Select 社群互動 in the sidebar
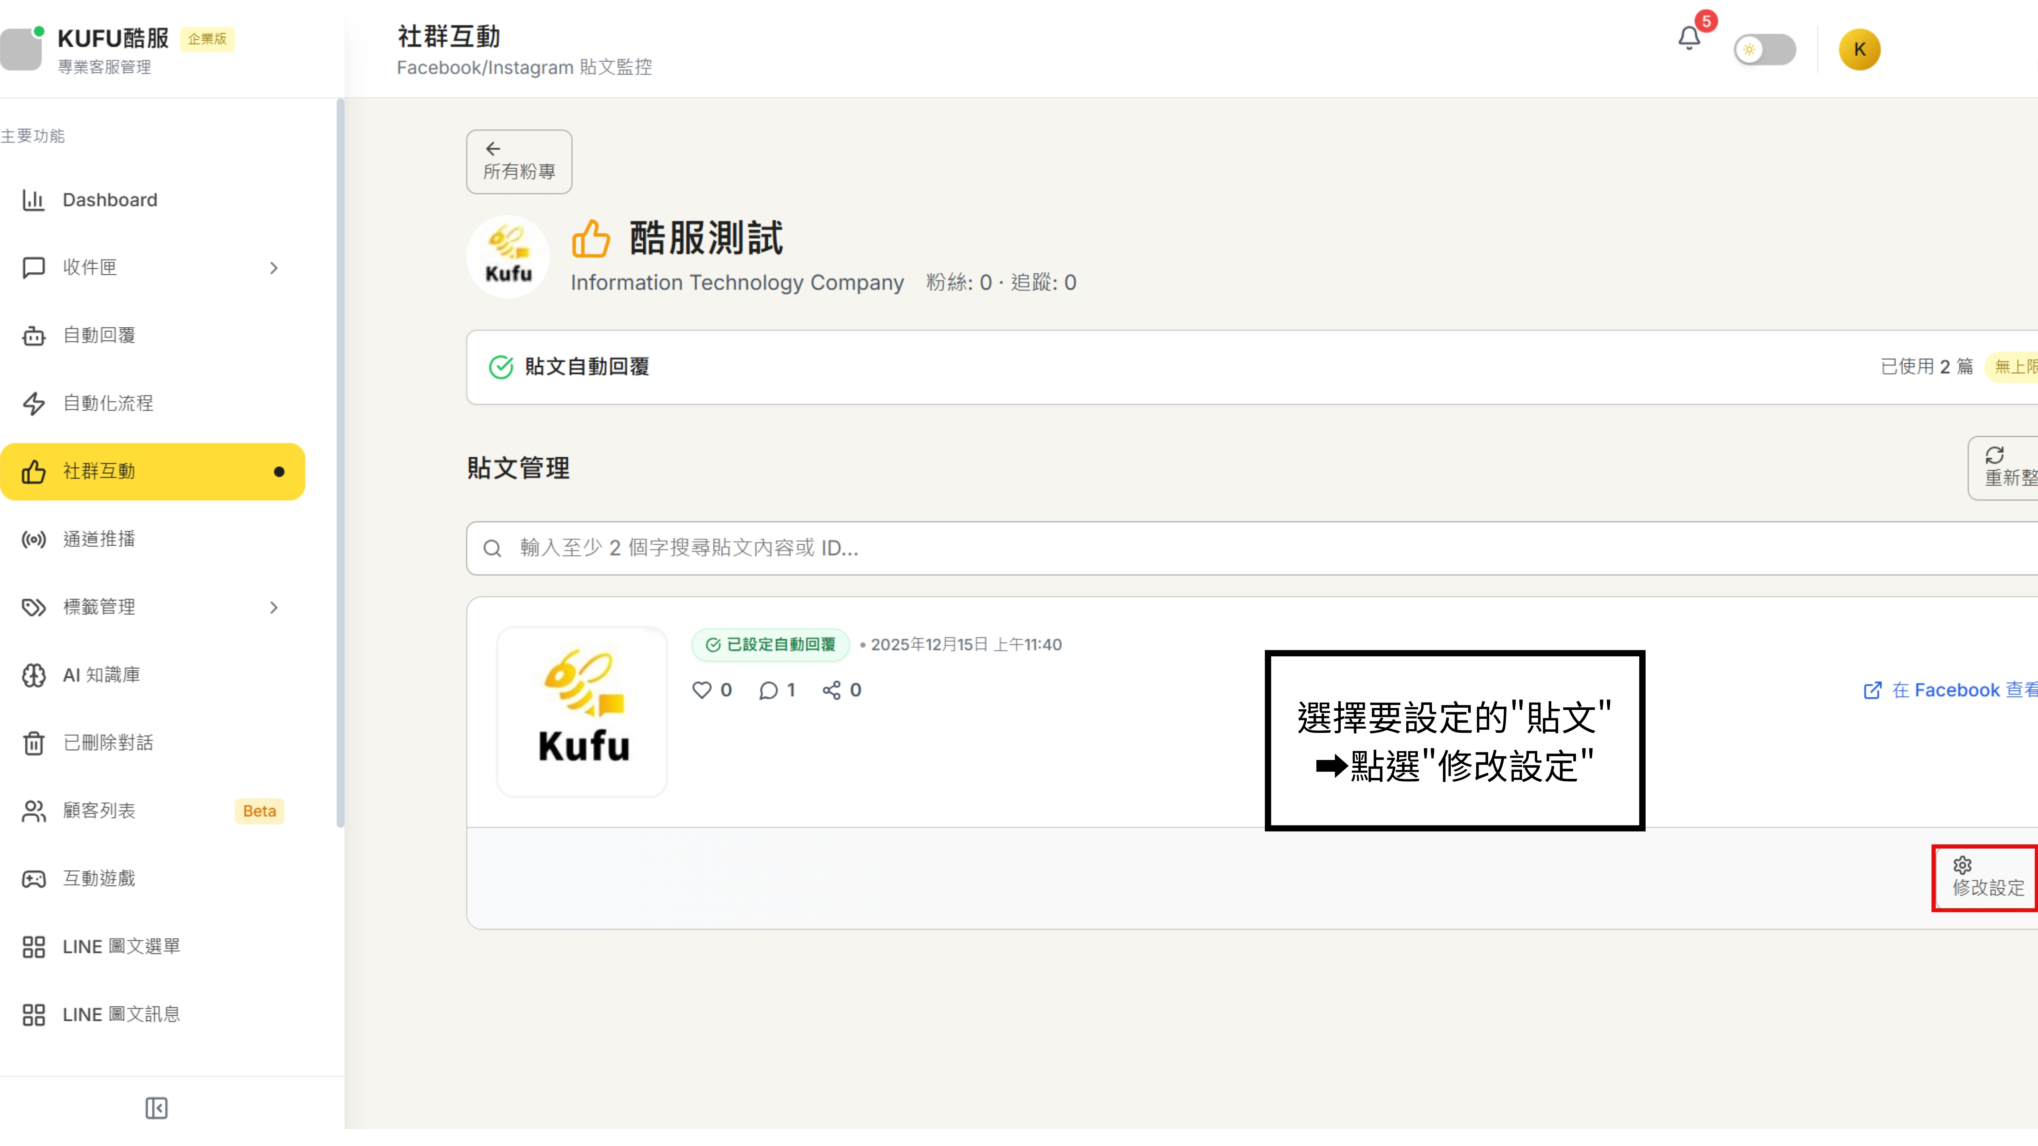The image size is (2038, 1146). [100, 471]
